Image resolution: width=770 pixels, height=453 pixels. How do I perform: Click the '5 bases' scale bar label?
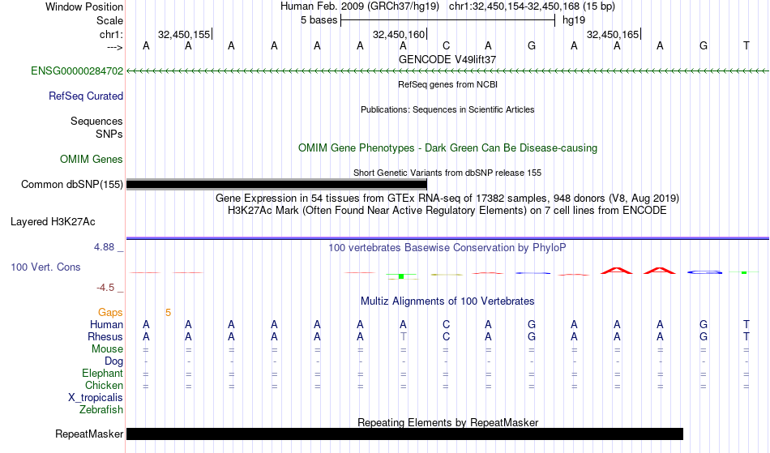pyautogui.click(x=319, y=20)
